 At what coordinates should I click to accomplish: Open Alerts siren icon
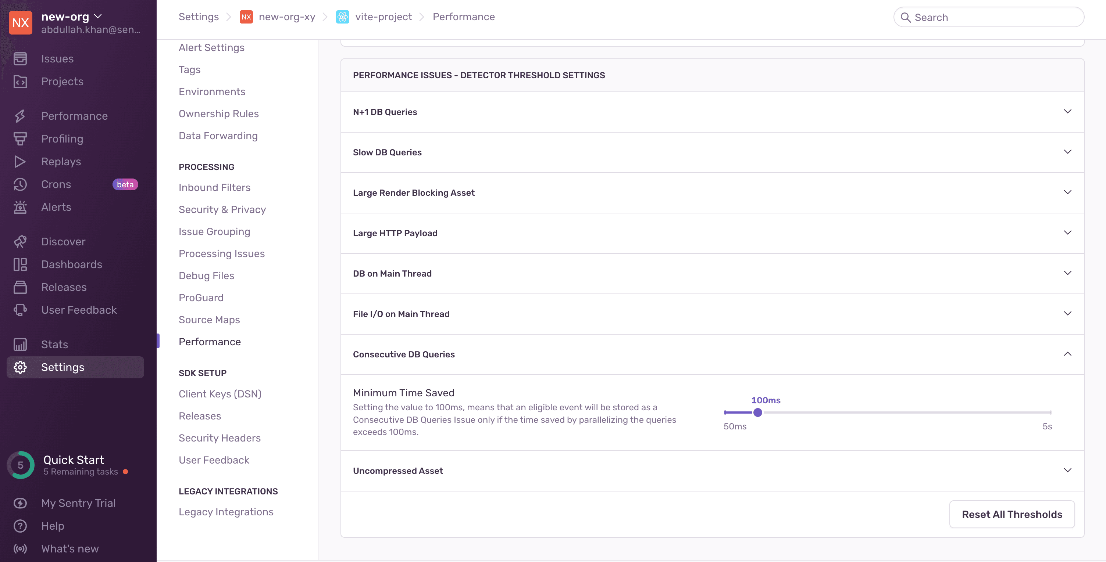point(20,207)
